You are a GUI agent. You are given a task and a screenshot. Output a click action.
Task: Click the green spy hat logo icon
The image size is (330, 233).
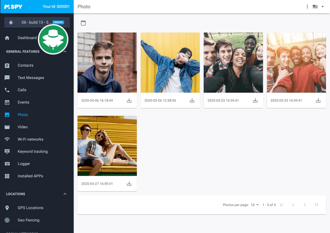point(53,39)
